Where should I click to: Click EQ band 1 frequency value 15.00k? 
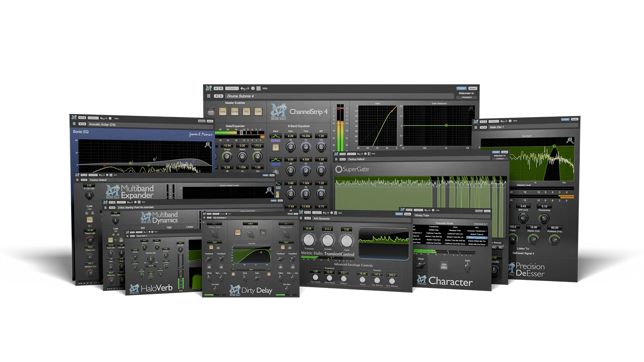[306, 136]
